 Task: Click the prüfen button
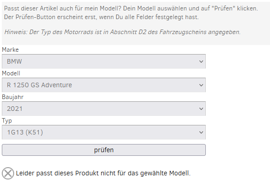pyautogui.click(x=104, y=150)
